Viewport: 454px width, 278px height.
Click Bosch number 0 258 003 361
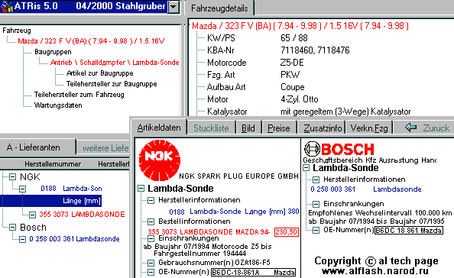point(332,189)
